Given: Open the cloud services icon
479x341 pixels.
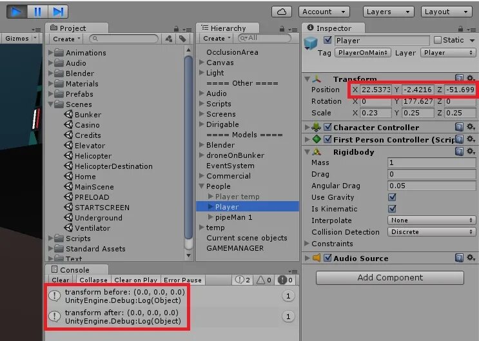Looking at the screenshot, I should pos(281,12).
